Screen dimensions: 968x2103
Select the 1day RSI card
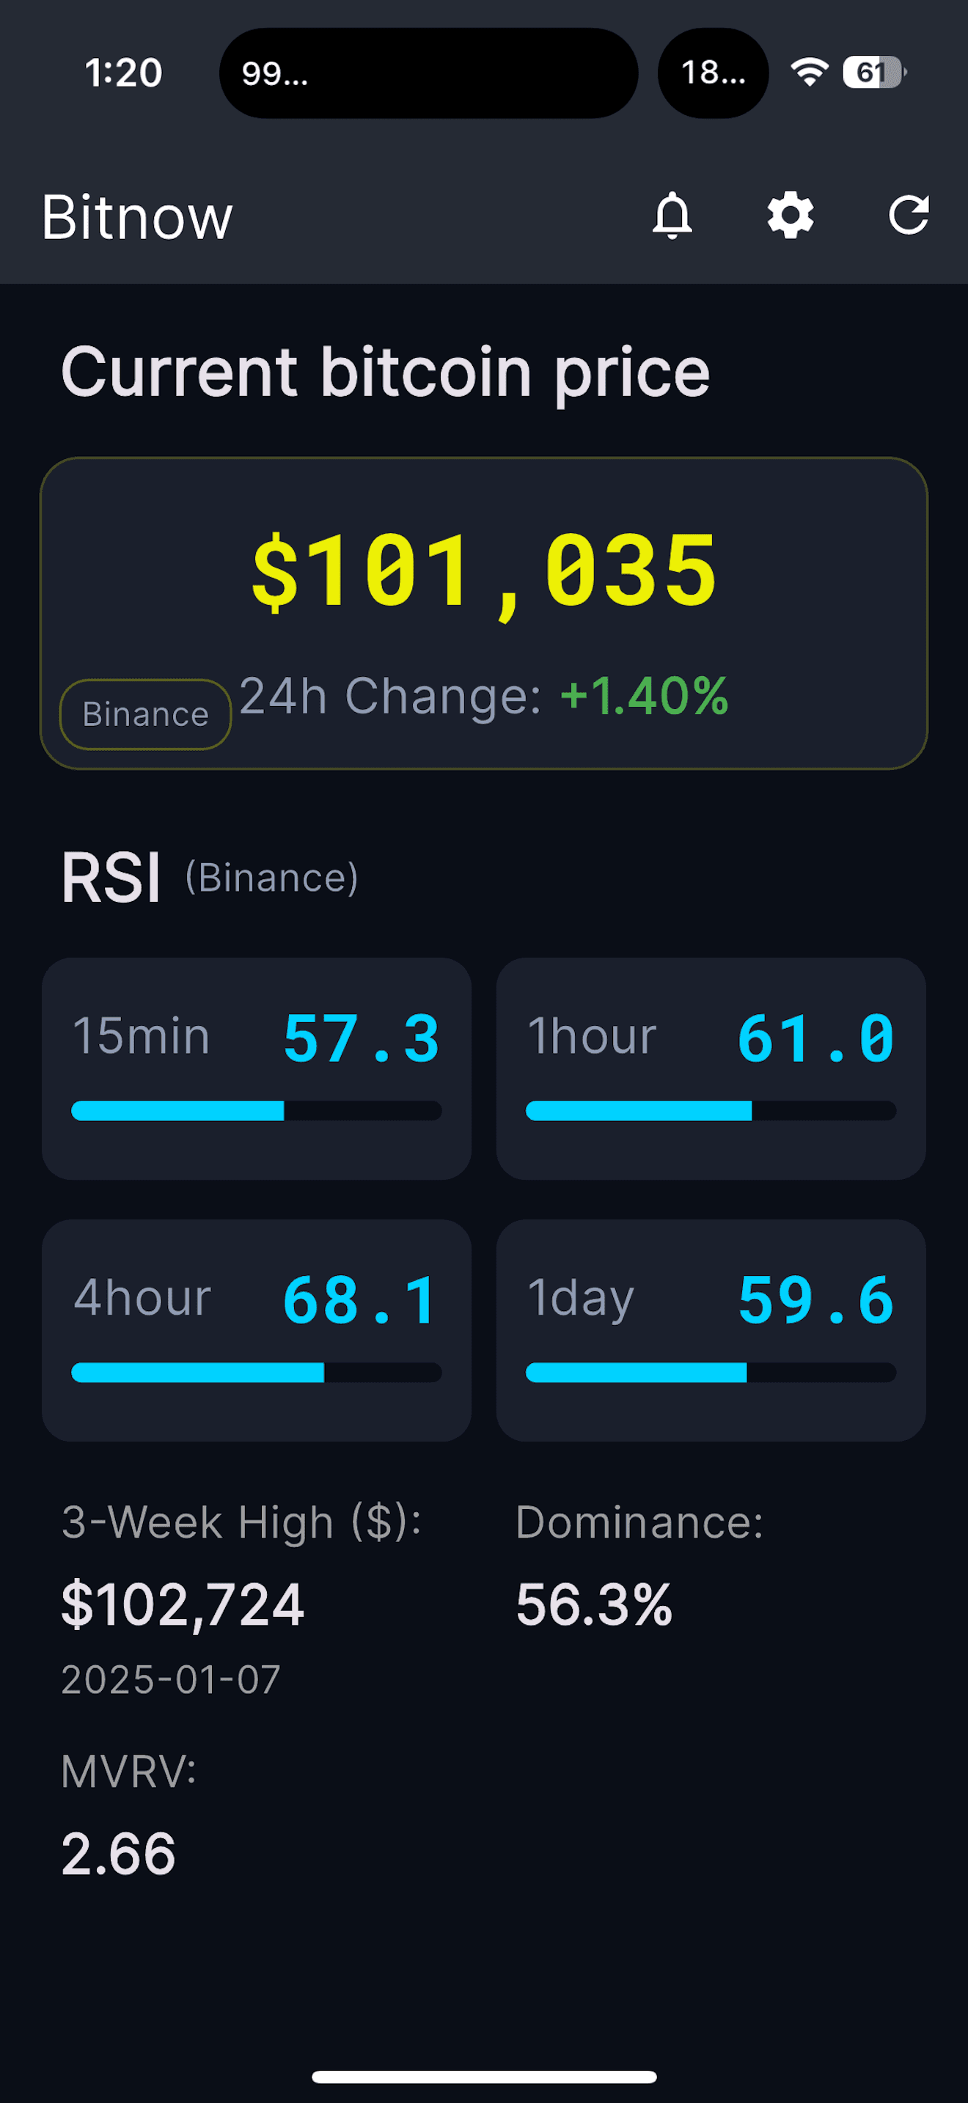pos(710,1329)
